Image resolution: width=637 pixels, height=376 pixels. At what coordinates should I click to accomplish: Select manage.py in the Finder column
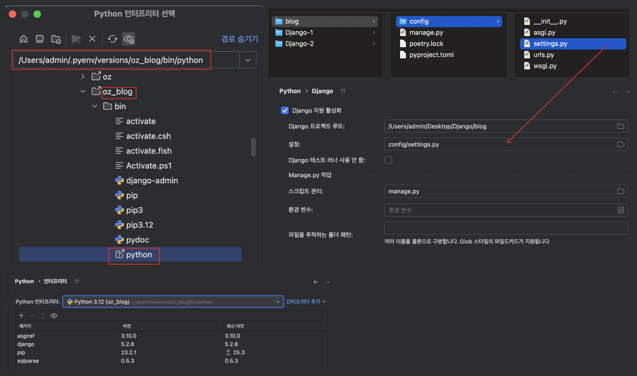[449, 33]
